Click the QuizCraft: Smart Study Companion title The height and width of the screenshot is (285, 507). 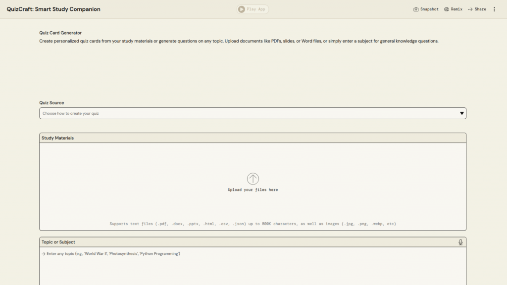53,9
